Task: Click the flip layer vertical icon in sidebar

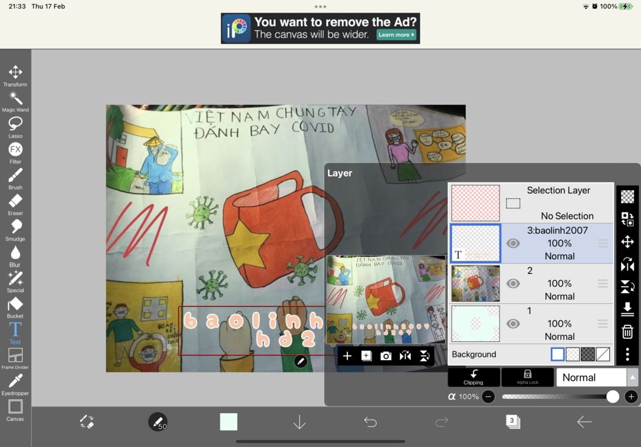Action: 627,286
